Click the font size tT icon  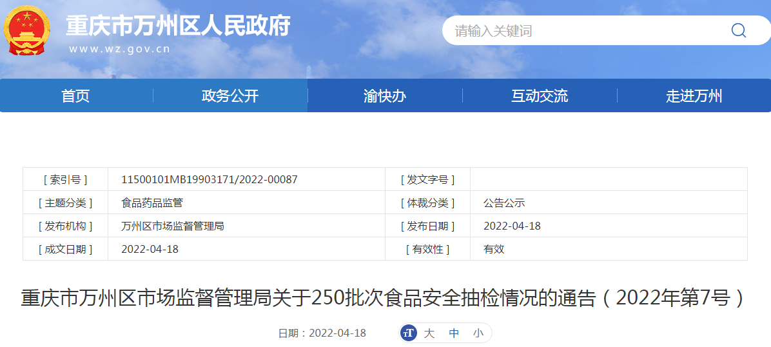407,333
